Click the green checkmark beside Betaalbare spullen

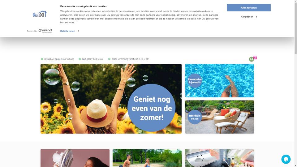tap(42, 59)
